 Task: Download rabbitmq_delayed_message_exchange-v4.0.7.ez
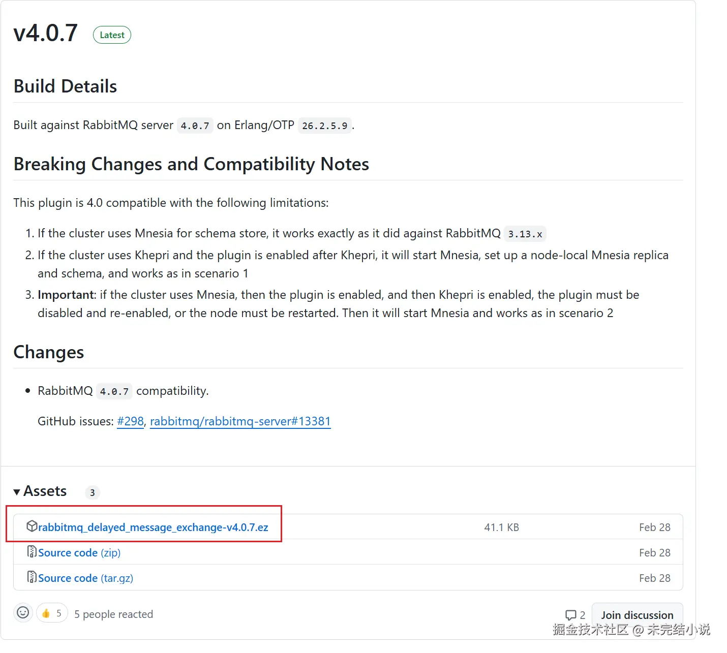pos(153,527)
